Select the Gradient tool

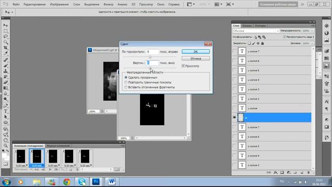pyautogui.click(x=6, y=88)
